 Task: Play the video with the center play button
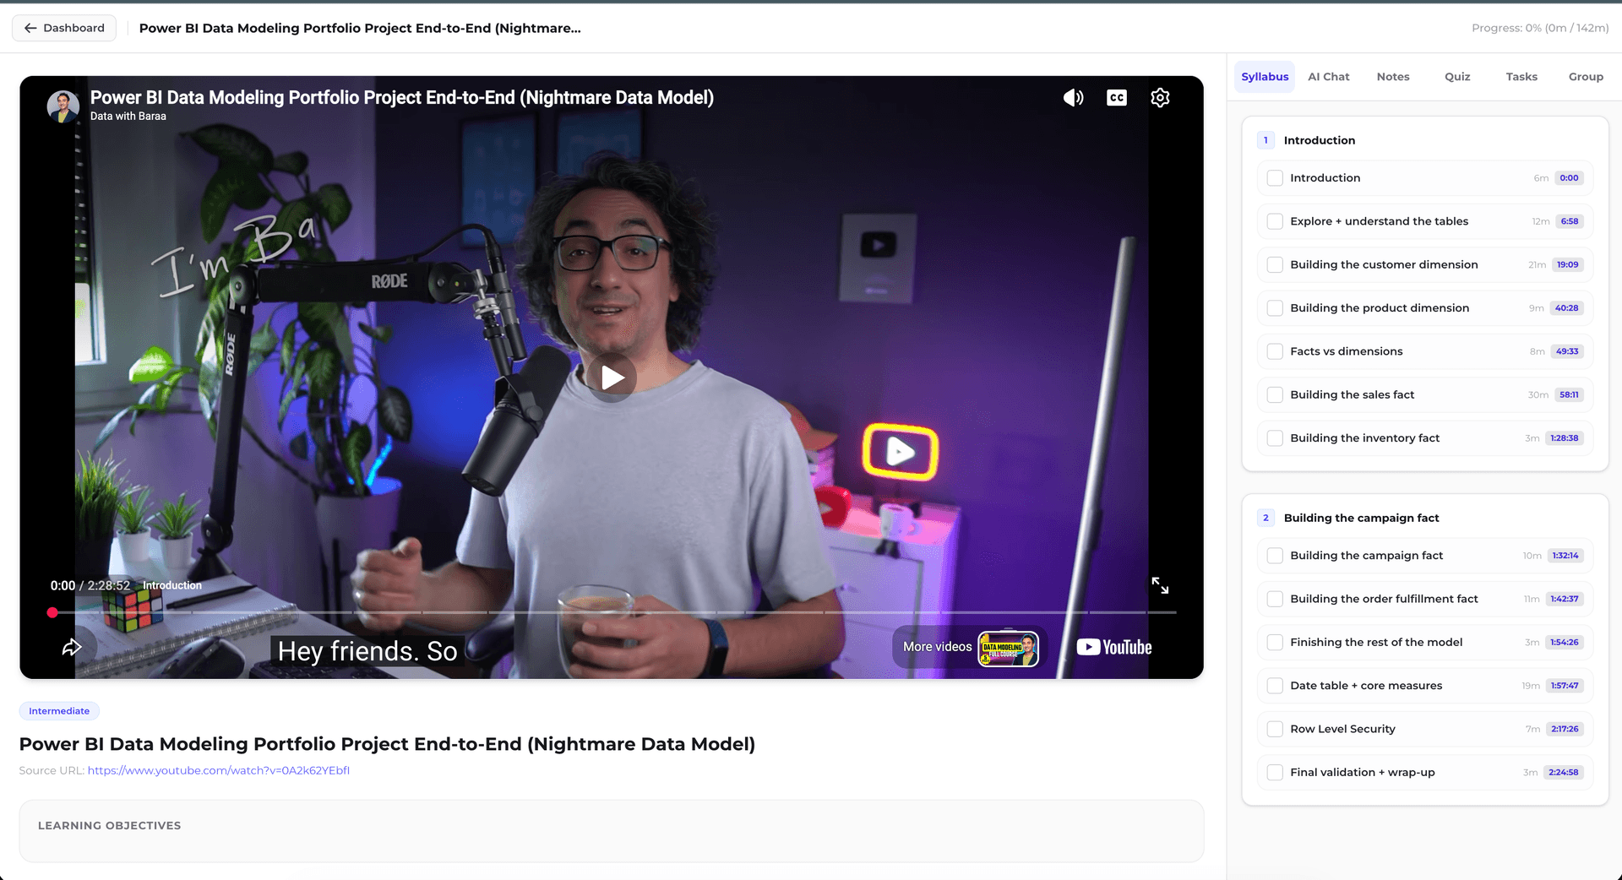[612, 378]
